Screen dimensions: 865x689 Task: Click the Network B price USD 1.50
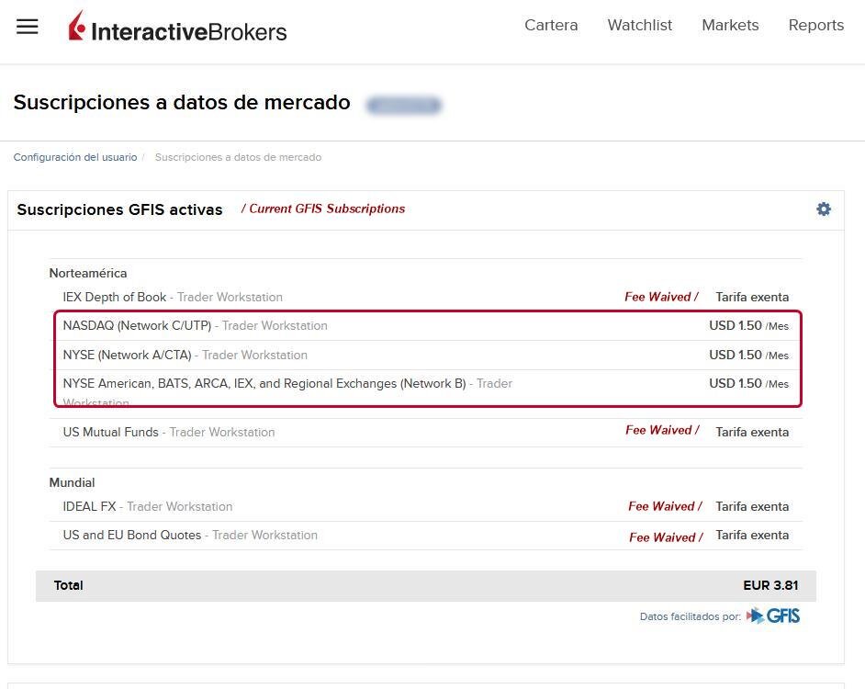click(748, 384)
